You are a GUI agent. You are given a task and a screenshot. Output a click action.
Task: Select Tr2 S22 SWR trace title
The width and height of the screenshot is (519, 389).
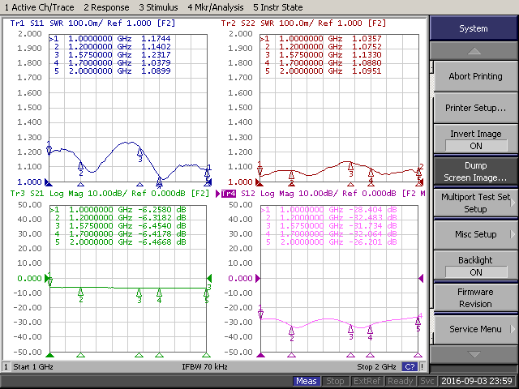303,24
